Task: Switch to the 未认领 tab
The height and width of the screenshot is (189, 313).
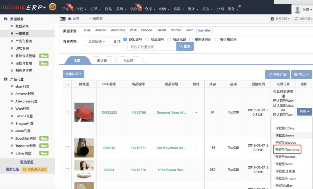Action: pos(102,61)
